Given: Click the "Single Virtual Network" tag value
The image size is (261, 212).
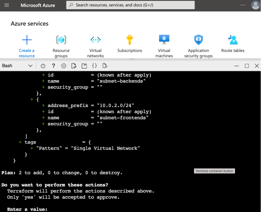Looking at the screenshot, I should (105, 148).
